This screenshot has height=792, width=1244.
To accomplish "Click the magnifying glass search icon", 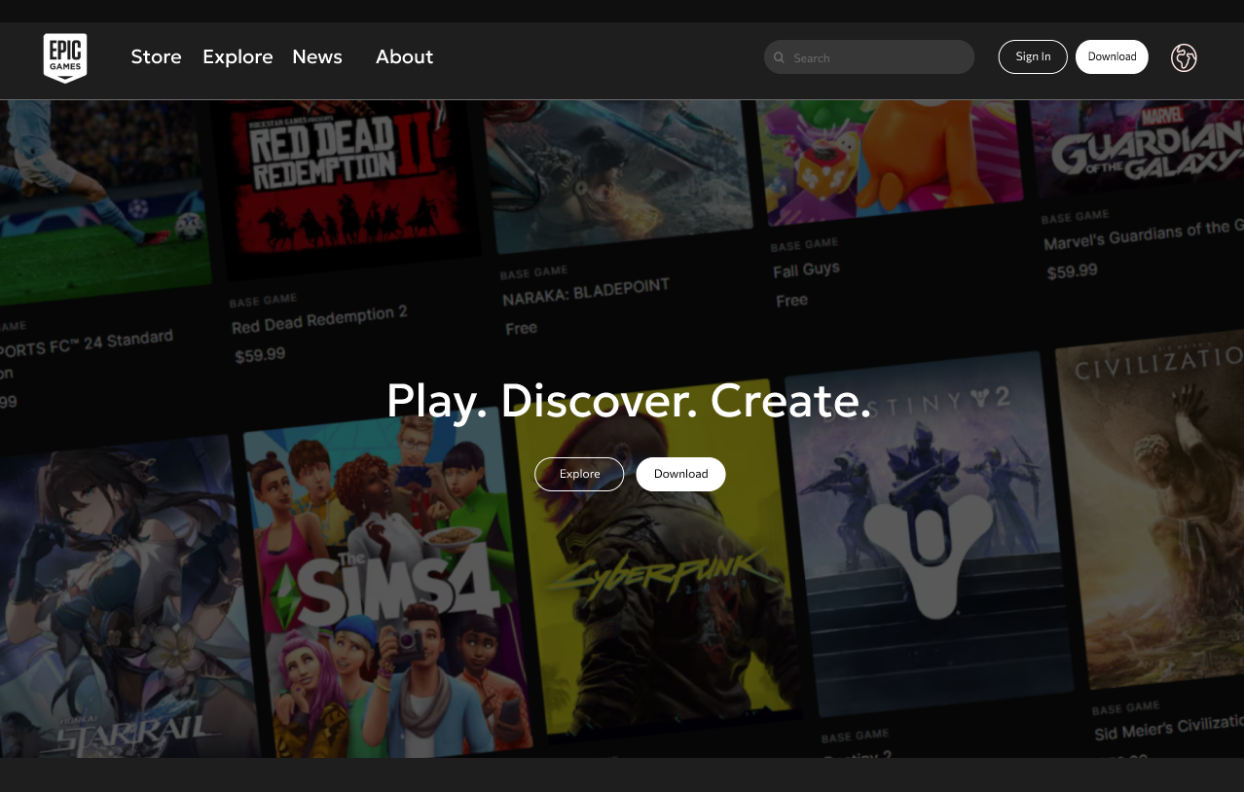I will point(779,58).
